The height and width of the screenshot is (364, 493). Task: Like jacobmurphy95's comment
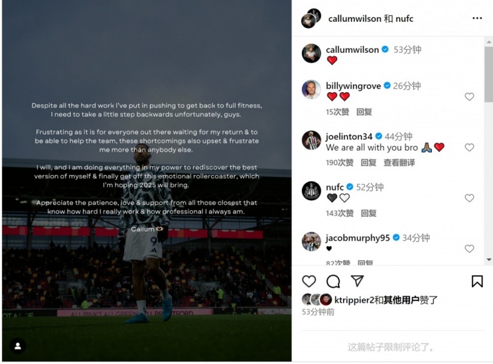point(469,249)
